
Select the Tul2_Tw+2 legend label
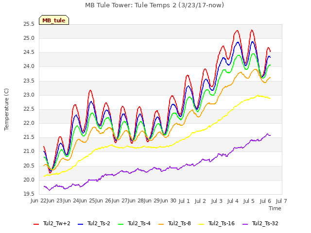point(57,224)
